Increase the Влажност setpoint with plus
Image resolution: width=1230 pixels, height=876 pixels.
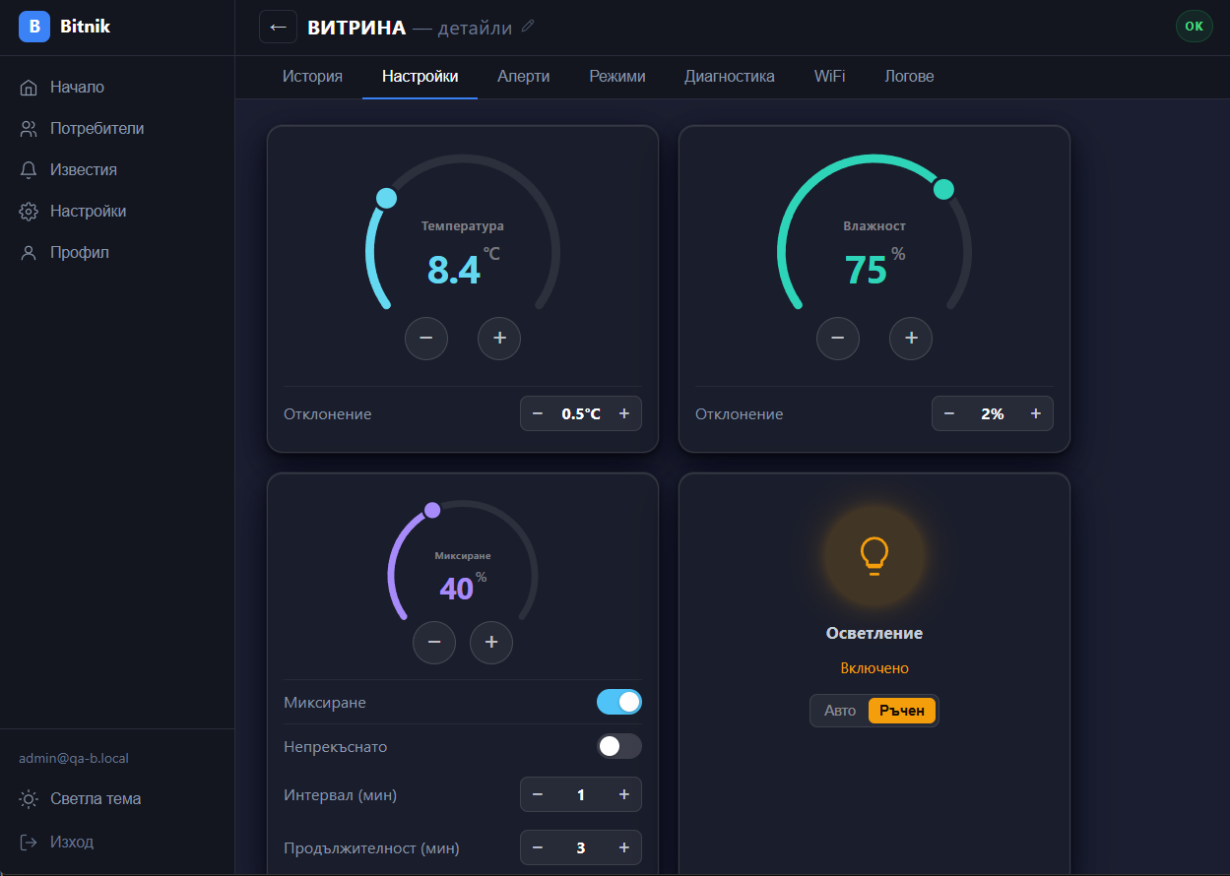point(911,339)
